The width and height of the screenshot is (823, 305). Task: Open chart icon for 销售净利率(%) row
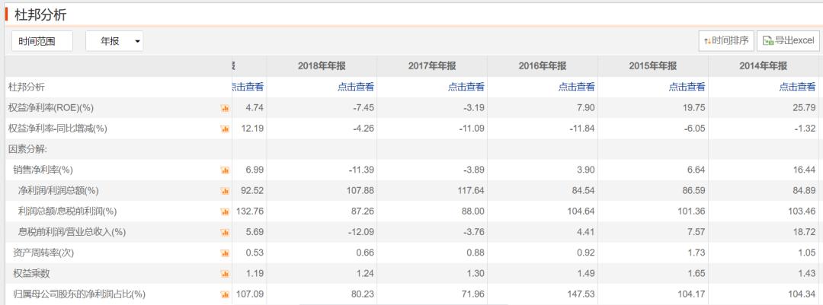pos(225,170)
